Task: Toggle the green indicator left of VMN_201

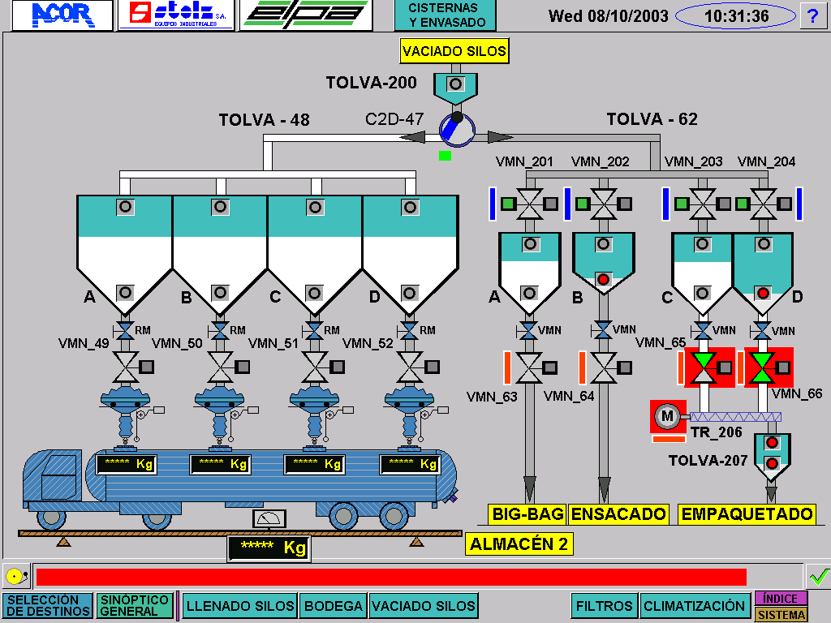Action: pyautogui.click(x=508, y=203)
